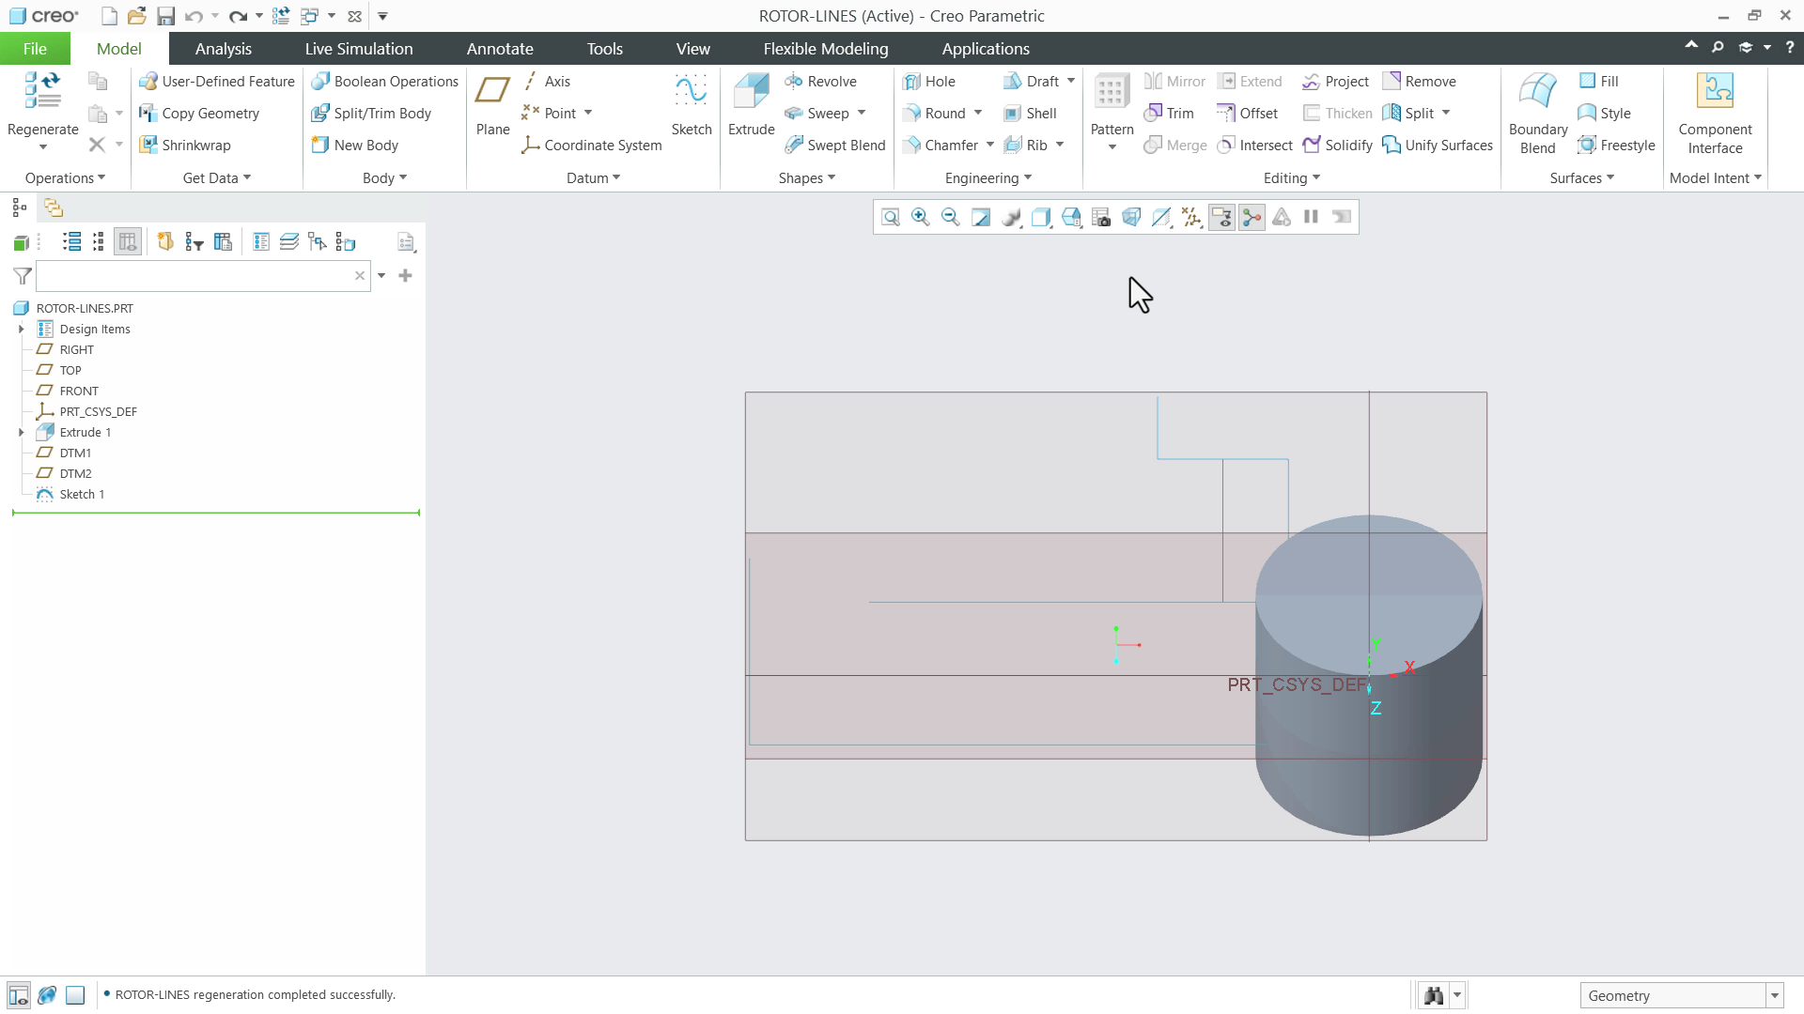Click Boundary Blend surface tool
Viewport: 1804px width, 1014px height.
pos(1538,113)
